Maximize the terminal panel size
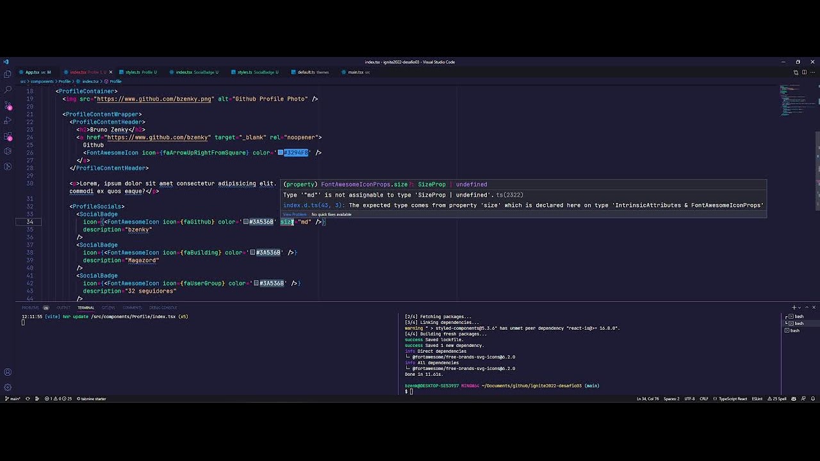The height and width of the screenshot is (461, 820). (806, 307)
